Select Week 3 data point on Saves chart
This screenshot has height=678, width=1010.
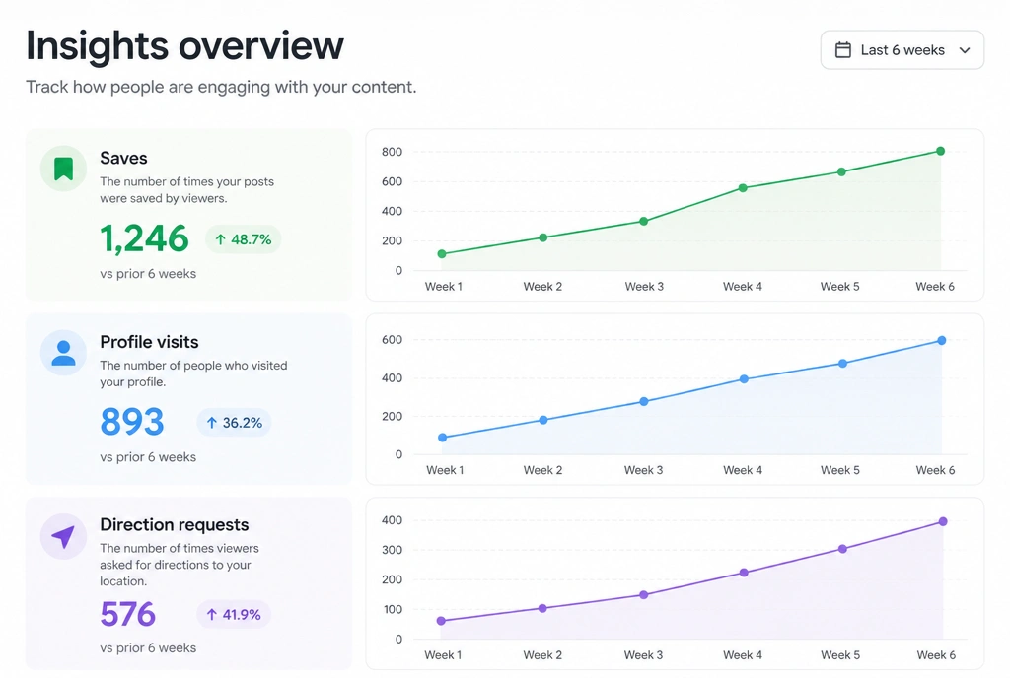click(643, 222)
